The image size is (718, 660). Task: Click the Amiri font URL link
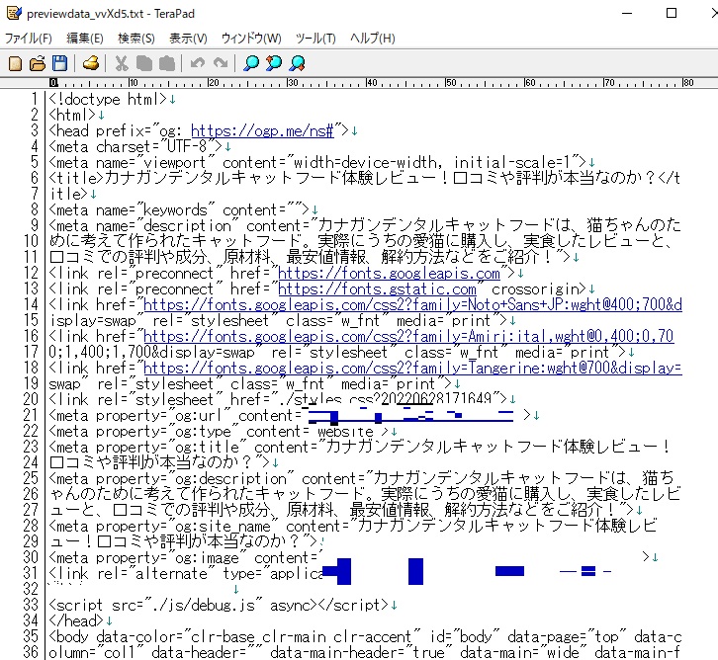(x=408, y=337)
